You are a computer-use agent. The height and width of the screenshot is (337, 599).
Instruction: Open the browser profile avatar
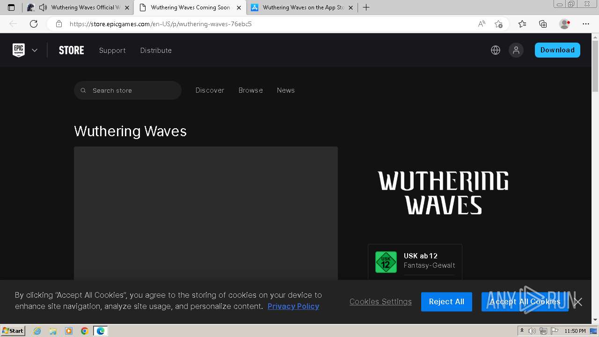tap(564, 24)
